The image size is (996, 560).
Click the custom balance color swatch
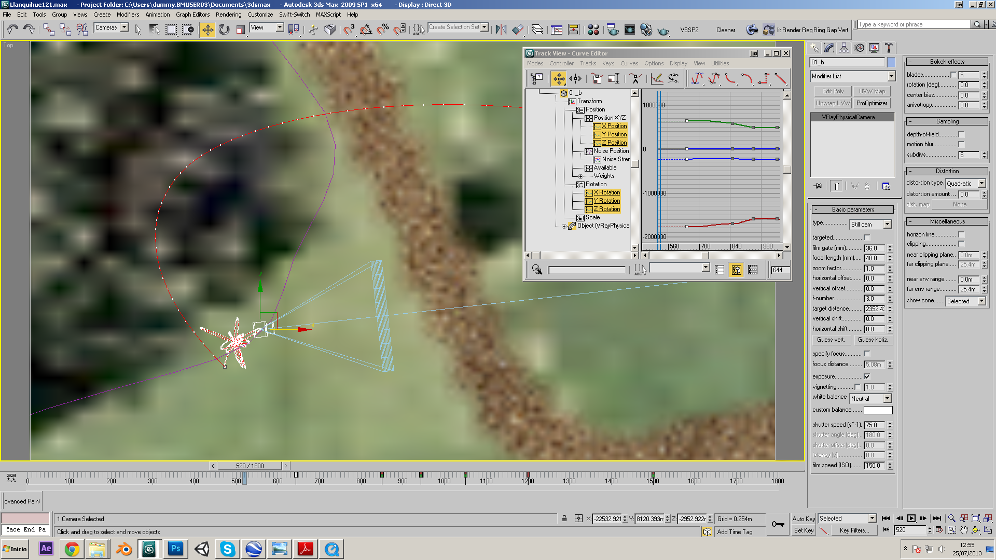pos(878,410)
